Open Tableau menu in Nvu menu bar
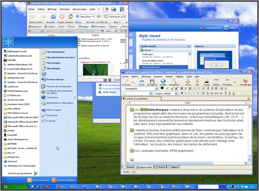 (179, 77)
